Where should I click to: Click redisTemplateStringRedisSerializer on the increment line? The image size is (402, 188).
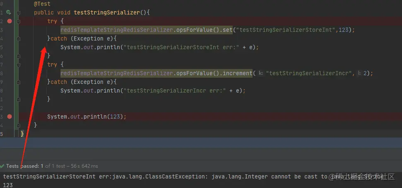(117, 74)
